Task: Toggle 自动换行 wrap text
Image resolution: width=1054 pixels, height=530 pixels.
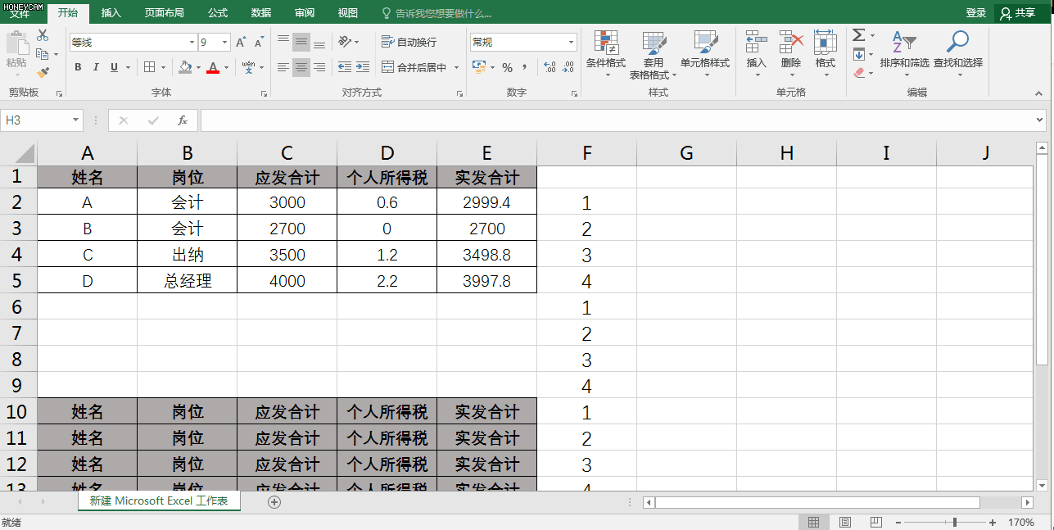Action: click(x=409, y=42)
